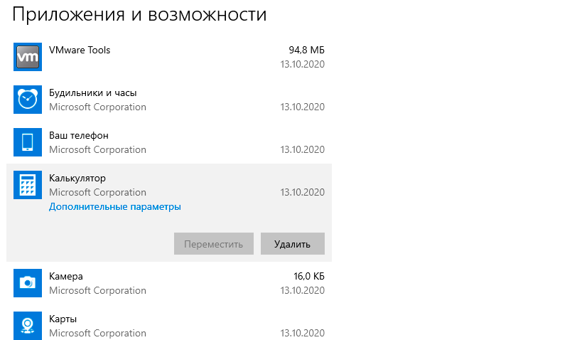Collapse the Калькулятор entry by its name
This screenshot has height=340, width=572.
tap(77, 178)
